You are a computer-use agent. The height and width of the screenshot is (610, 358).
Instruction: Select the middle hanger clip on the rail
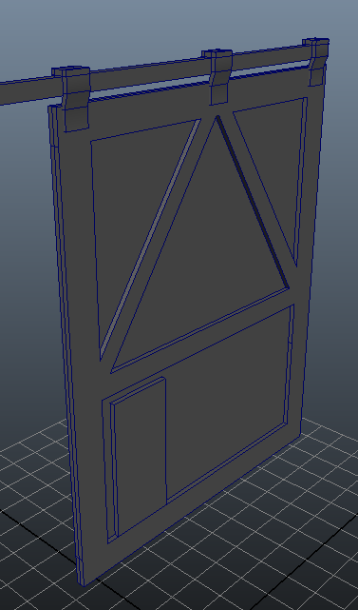[218, 77]
